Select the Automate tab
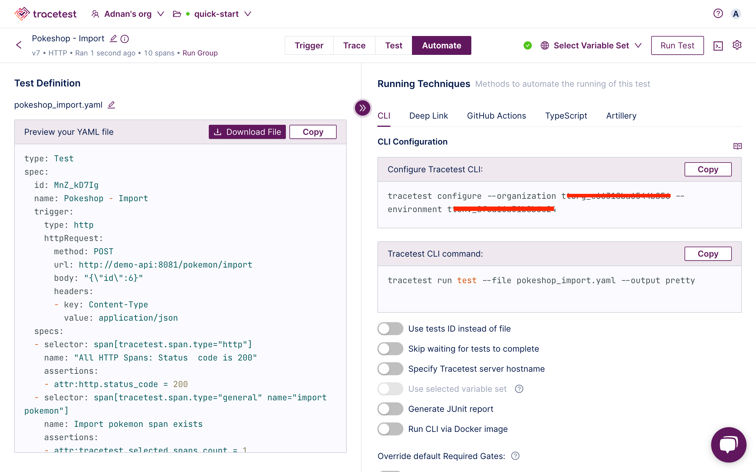The width and height of the screenshot is (756, 472). click(x=441, y=45)
